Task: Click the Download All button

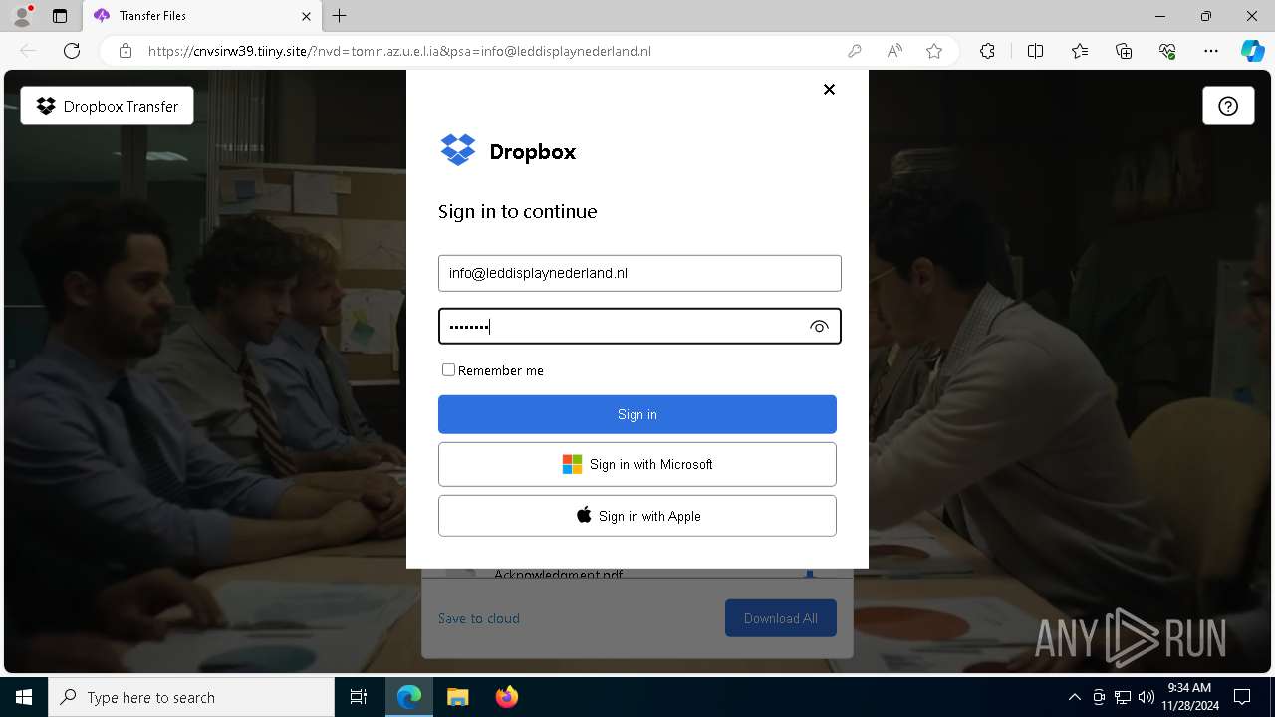Action: coord(781,618)
